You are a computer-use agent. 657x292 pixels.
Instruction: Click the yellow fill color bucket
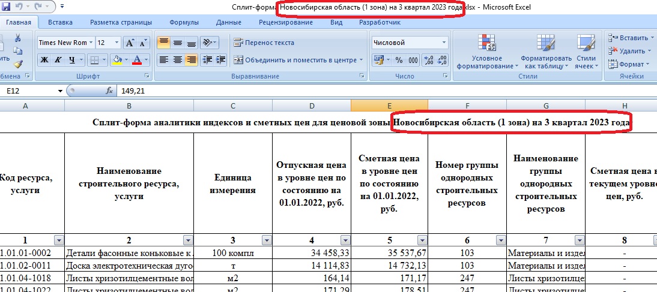117,60
